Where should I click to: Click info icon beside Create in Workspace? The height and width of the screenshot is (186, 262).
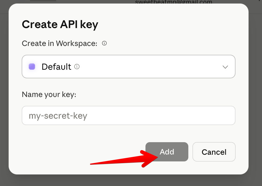point(104,43)
